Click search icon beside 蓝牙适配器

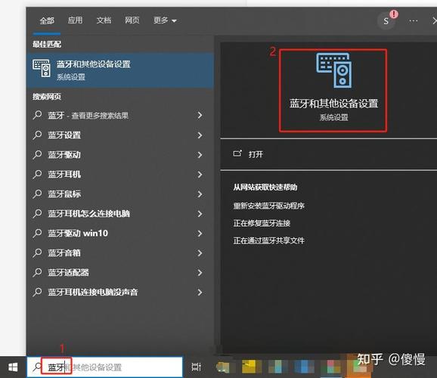click(37, 272)
